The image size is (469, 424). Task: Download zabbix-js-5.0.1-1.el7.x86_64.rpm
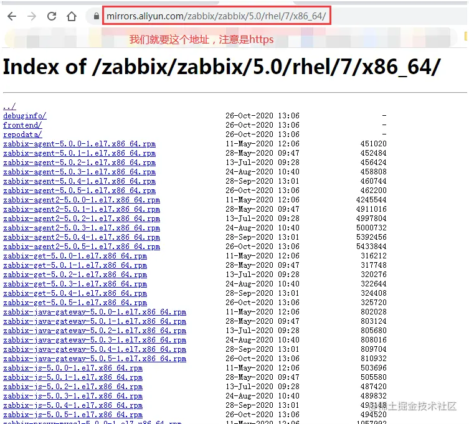73,377
